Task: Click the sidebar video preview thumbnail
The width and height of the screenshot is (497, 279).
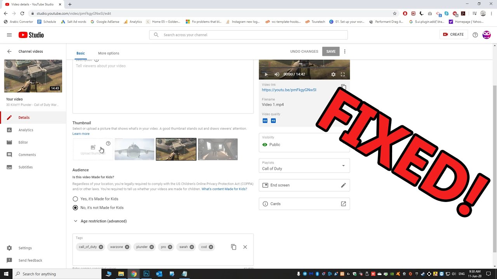Action: 33,76
